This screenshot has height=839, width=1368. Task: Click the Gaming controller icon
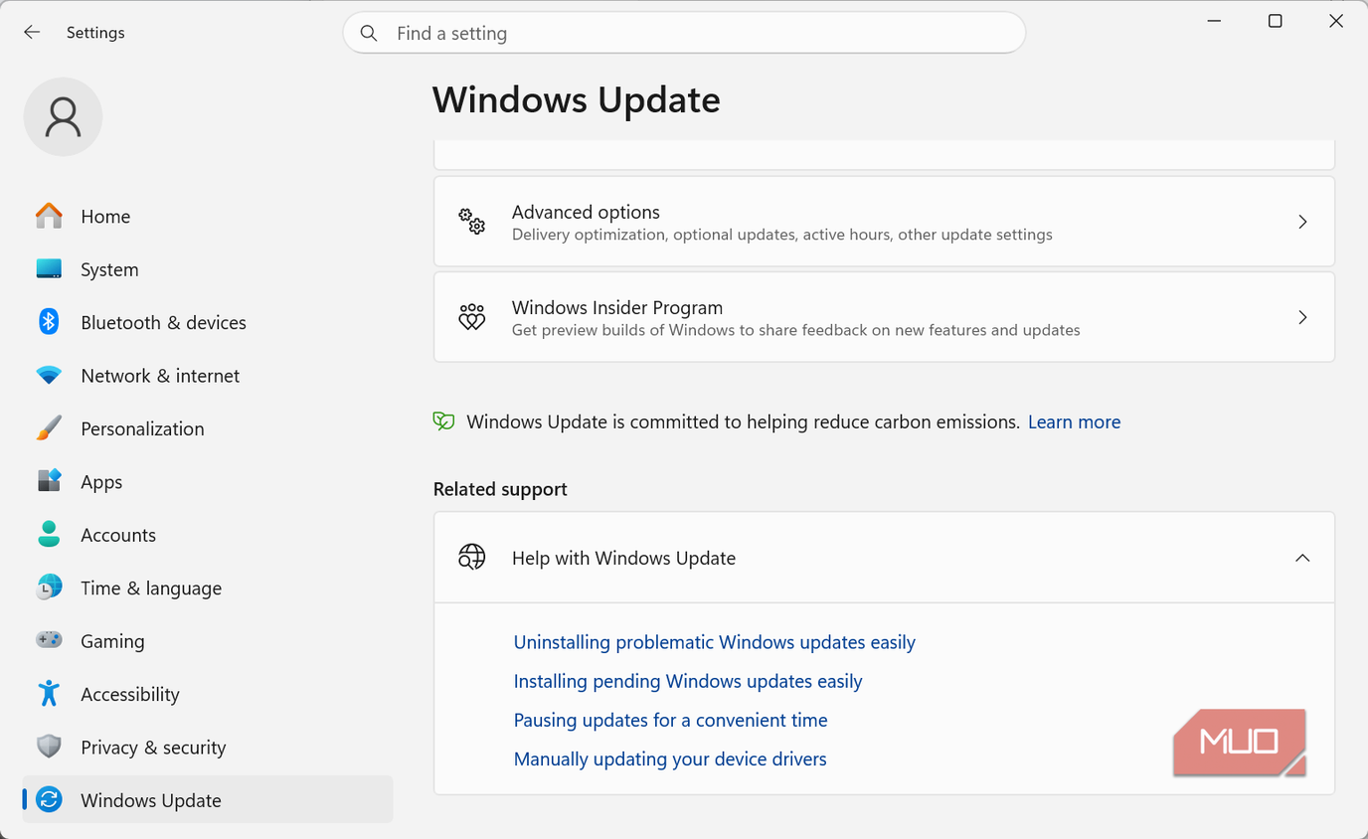click(49, 641)
